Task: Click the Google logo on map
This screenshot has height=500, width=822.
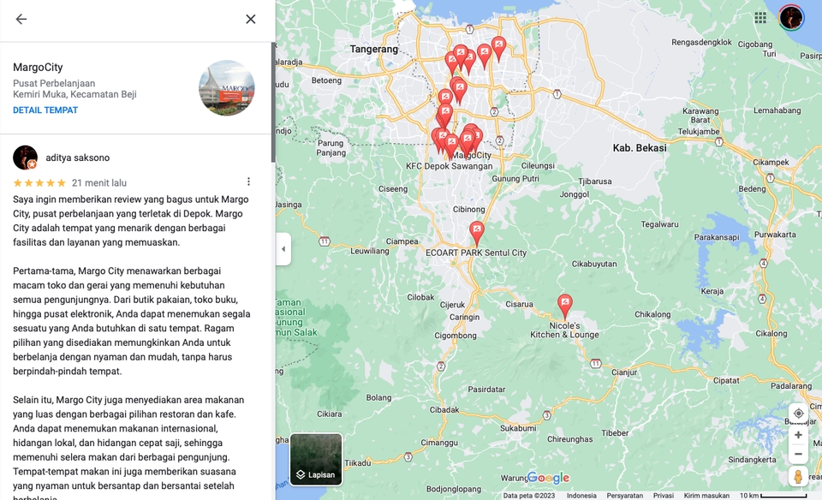Action: (548, 478)
